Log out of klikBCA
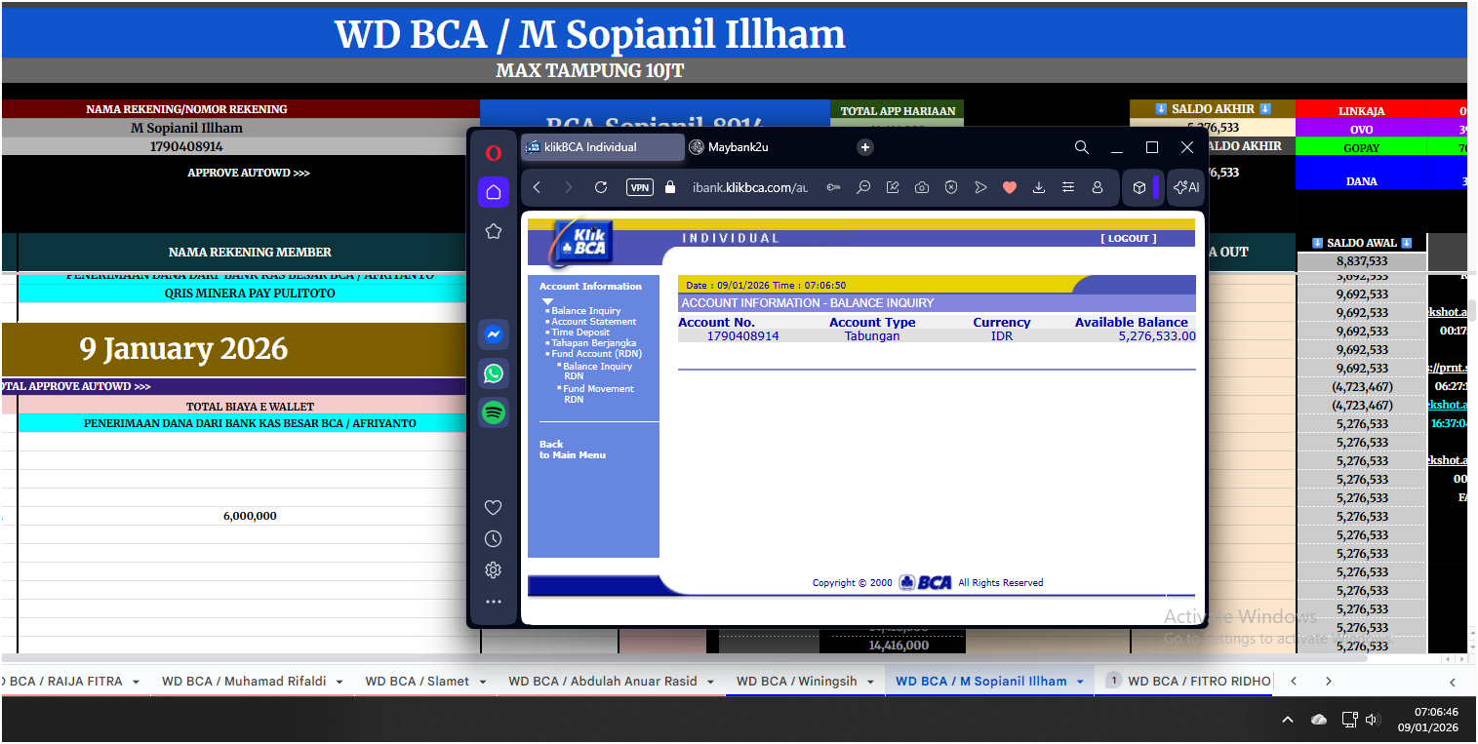The height and width of the screenshot is (744, 1478). pyautogui.click(x=1129, y=238)
